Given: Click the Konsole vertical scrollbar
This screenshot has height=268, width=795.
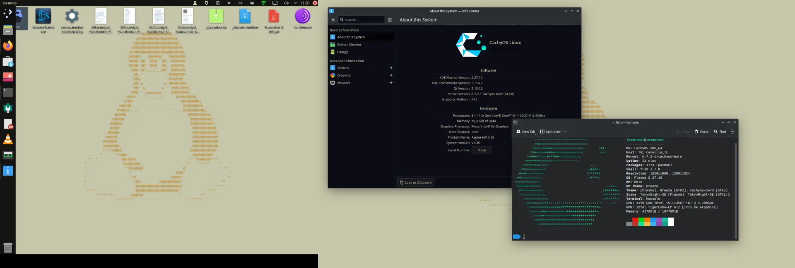Looking at the screenshot, I should point(736,190).
